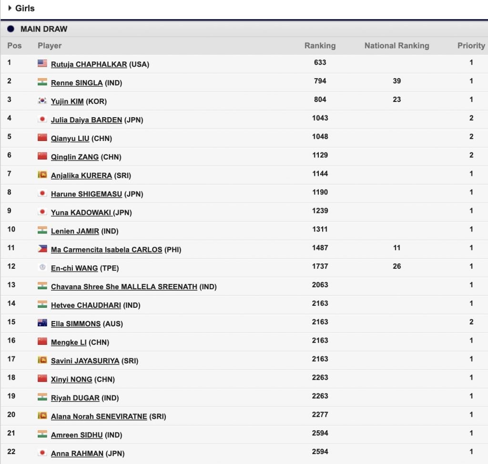
Task: Click Sri Lanka flag beside Anjalika Kurera
Action: [42, 174]
